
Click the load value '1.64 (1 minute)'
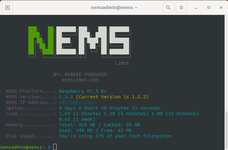80,114
